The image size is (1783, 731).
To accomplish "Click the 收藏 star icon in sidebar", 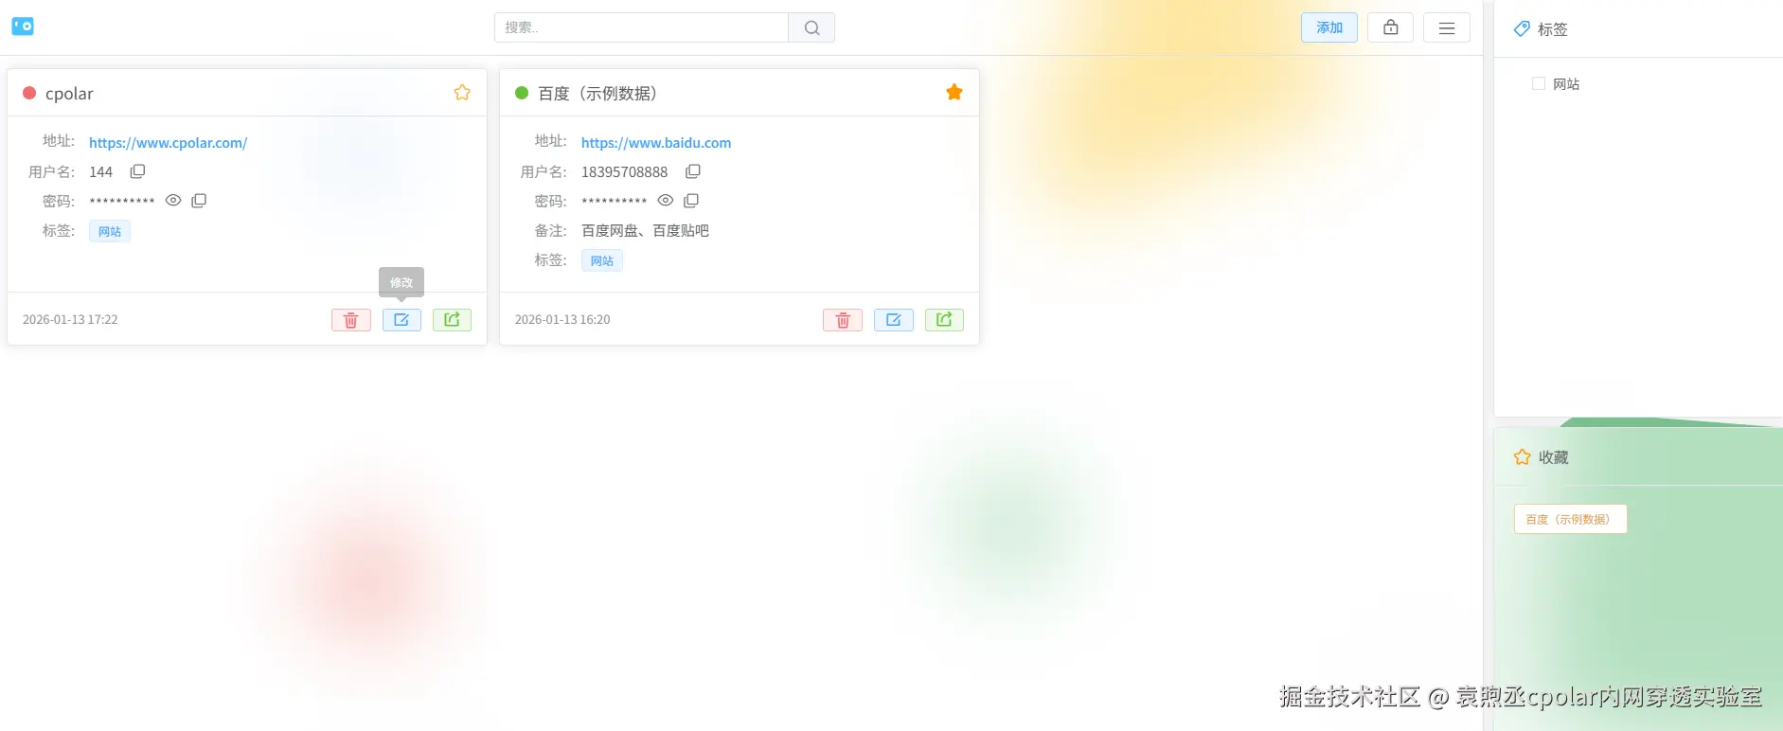I will click(1523, 457).
